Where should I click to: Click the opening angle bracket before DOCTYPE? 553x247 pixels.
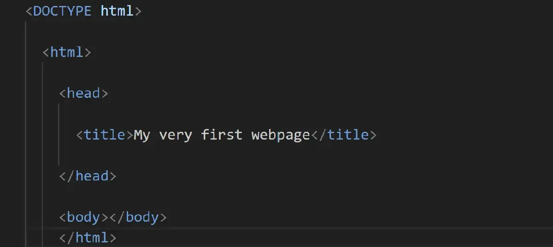point(29,11)
